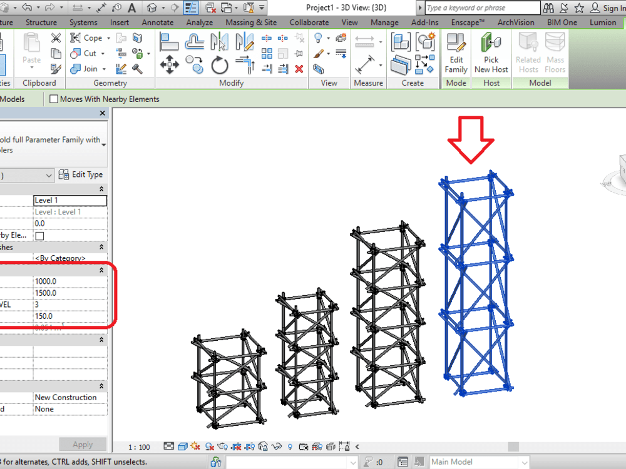This screenshot has height=469, width=626.
Task: Click Pick New Host
Action: 491,53
